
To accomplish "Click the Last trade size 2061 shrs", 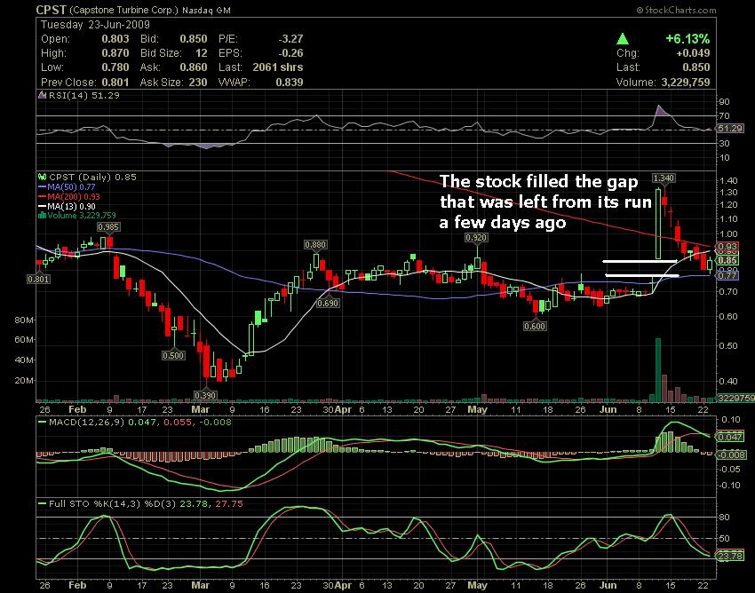I will pos(278,67).
